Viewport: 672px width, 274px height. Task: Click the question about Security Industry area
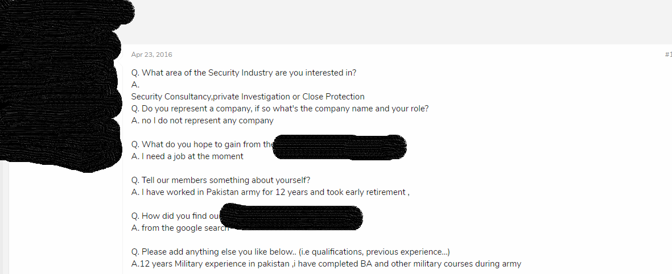tap(244, 72)
